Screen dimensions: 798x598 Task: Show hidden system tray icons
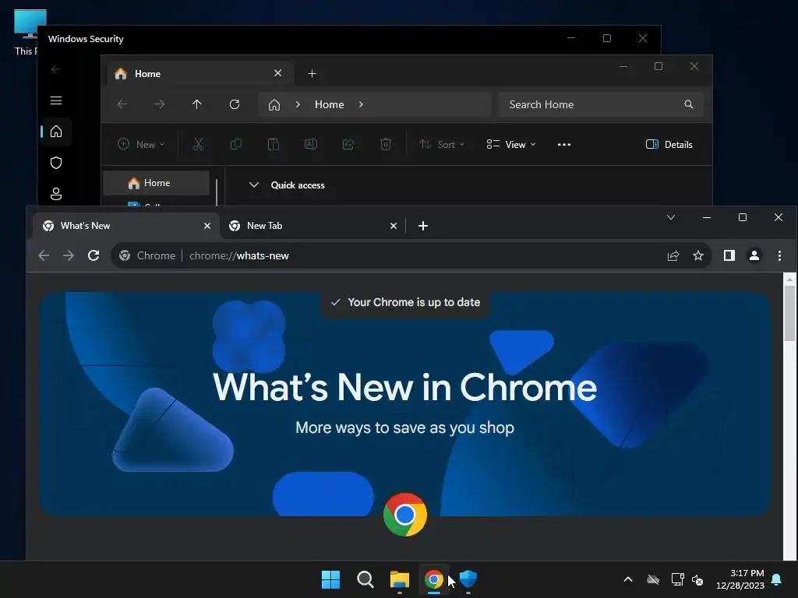click(628, 579)
